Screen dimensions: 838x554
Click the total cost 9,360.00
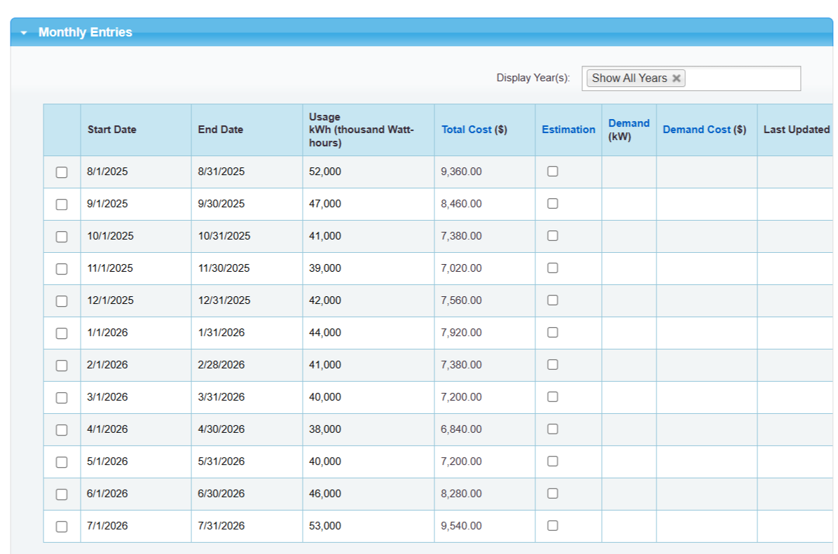461,172
